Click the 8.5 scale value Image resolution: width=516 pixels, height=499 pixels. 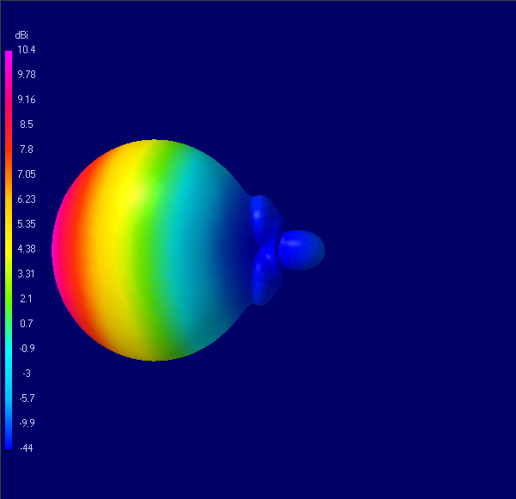pos(27,125)
